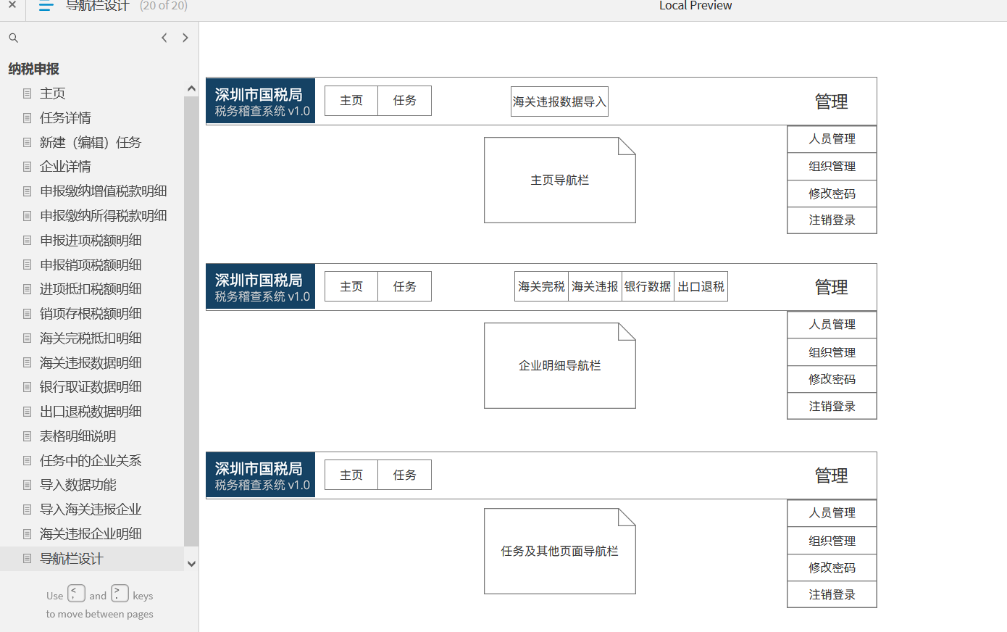Open the 申报缴纳增值税款明细 page
Viewport: 1007px width, 632px height.
point(104,191)
